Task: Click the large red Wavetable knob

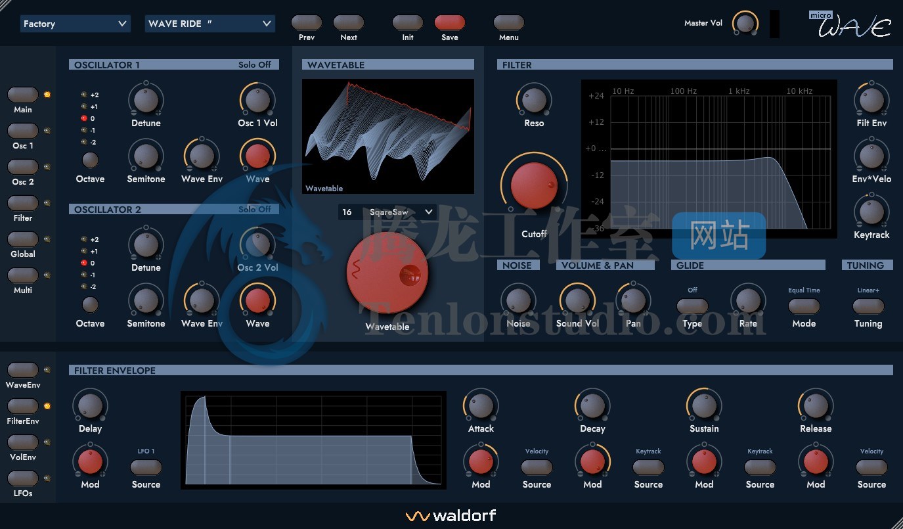Action: [387, 273]
